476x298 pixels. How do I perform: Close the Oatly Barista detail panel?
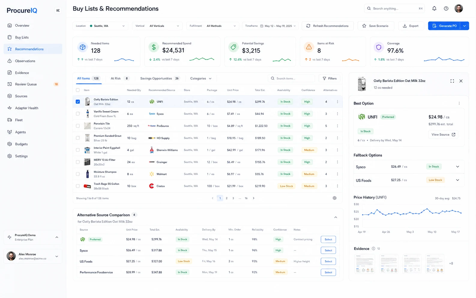[461, 81]
